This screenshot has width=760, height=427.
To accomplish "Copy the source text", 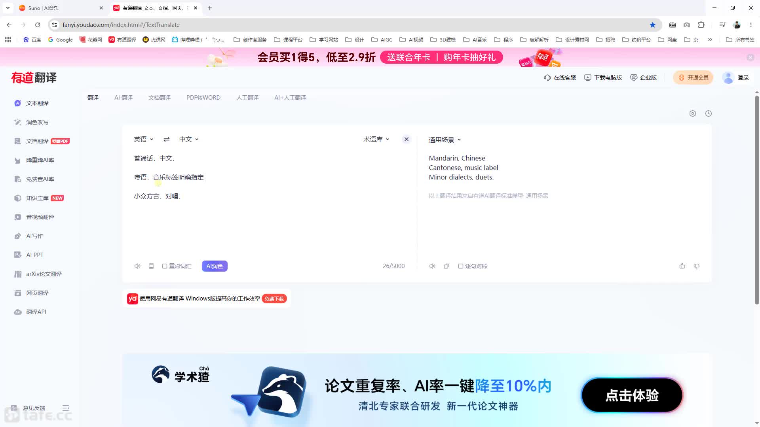I will pos(151,266).
